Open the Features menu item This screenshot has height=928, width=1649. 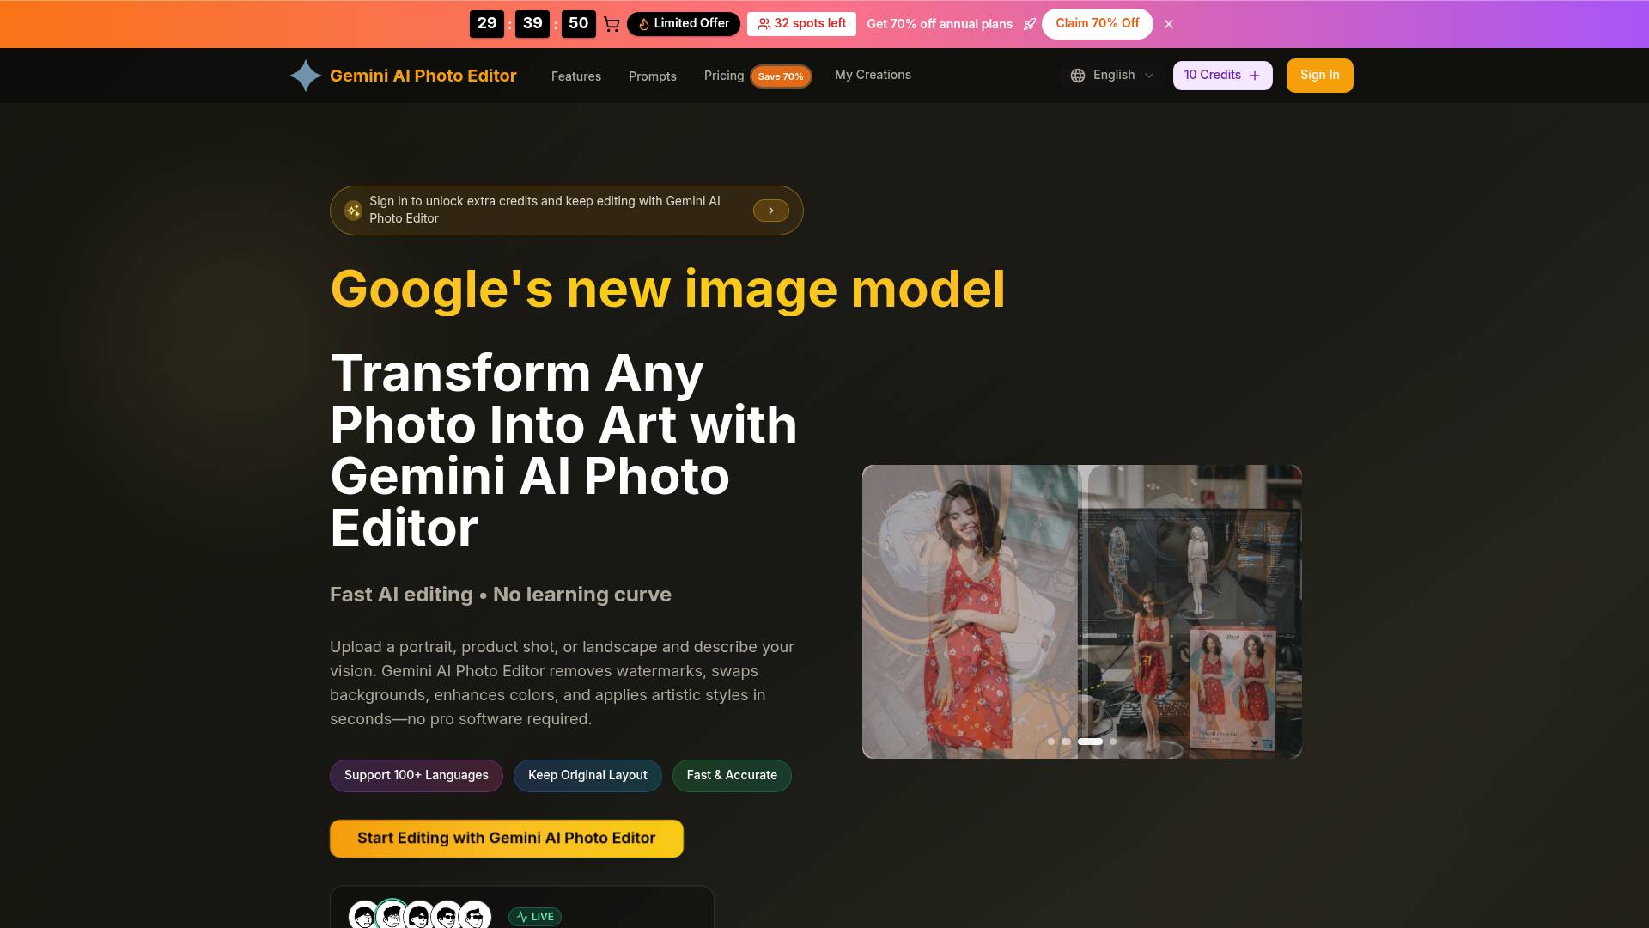point(575,76)
